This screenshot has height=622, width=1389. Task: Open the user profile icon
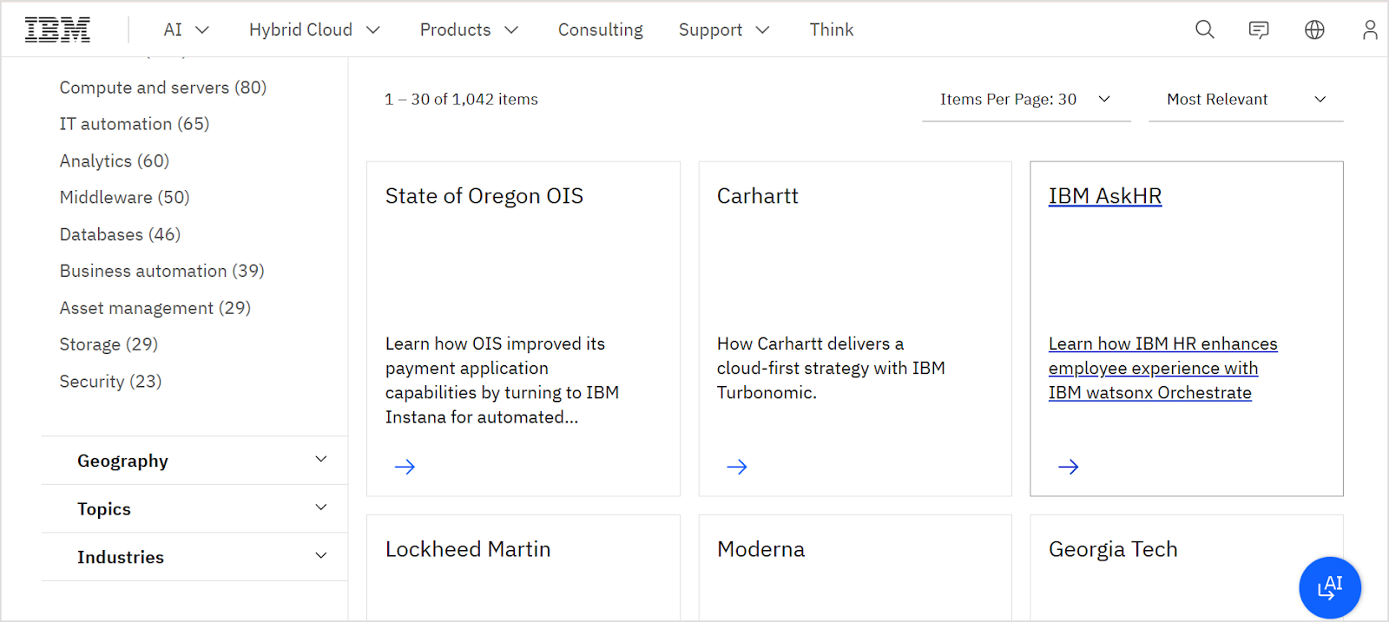pyautogui.click(x=1370, y=29)
